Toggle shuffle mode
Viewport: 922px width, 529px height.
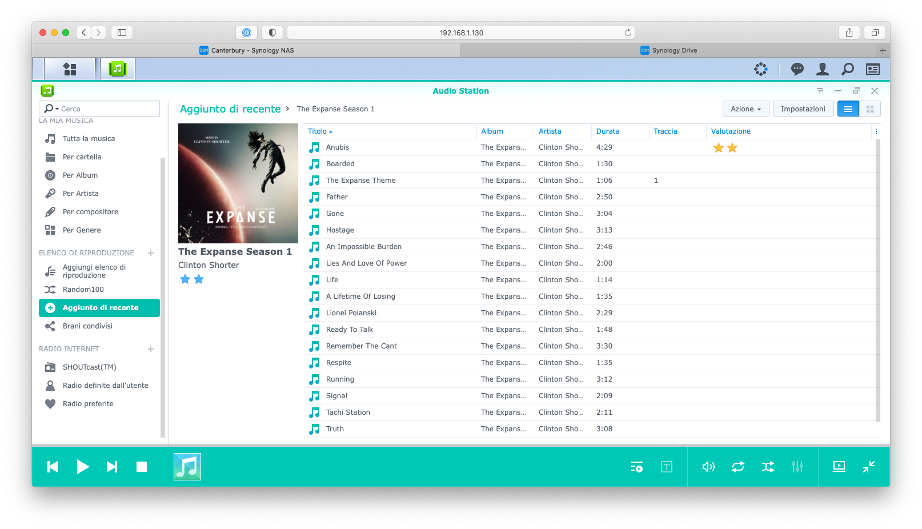[768, 467]
